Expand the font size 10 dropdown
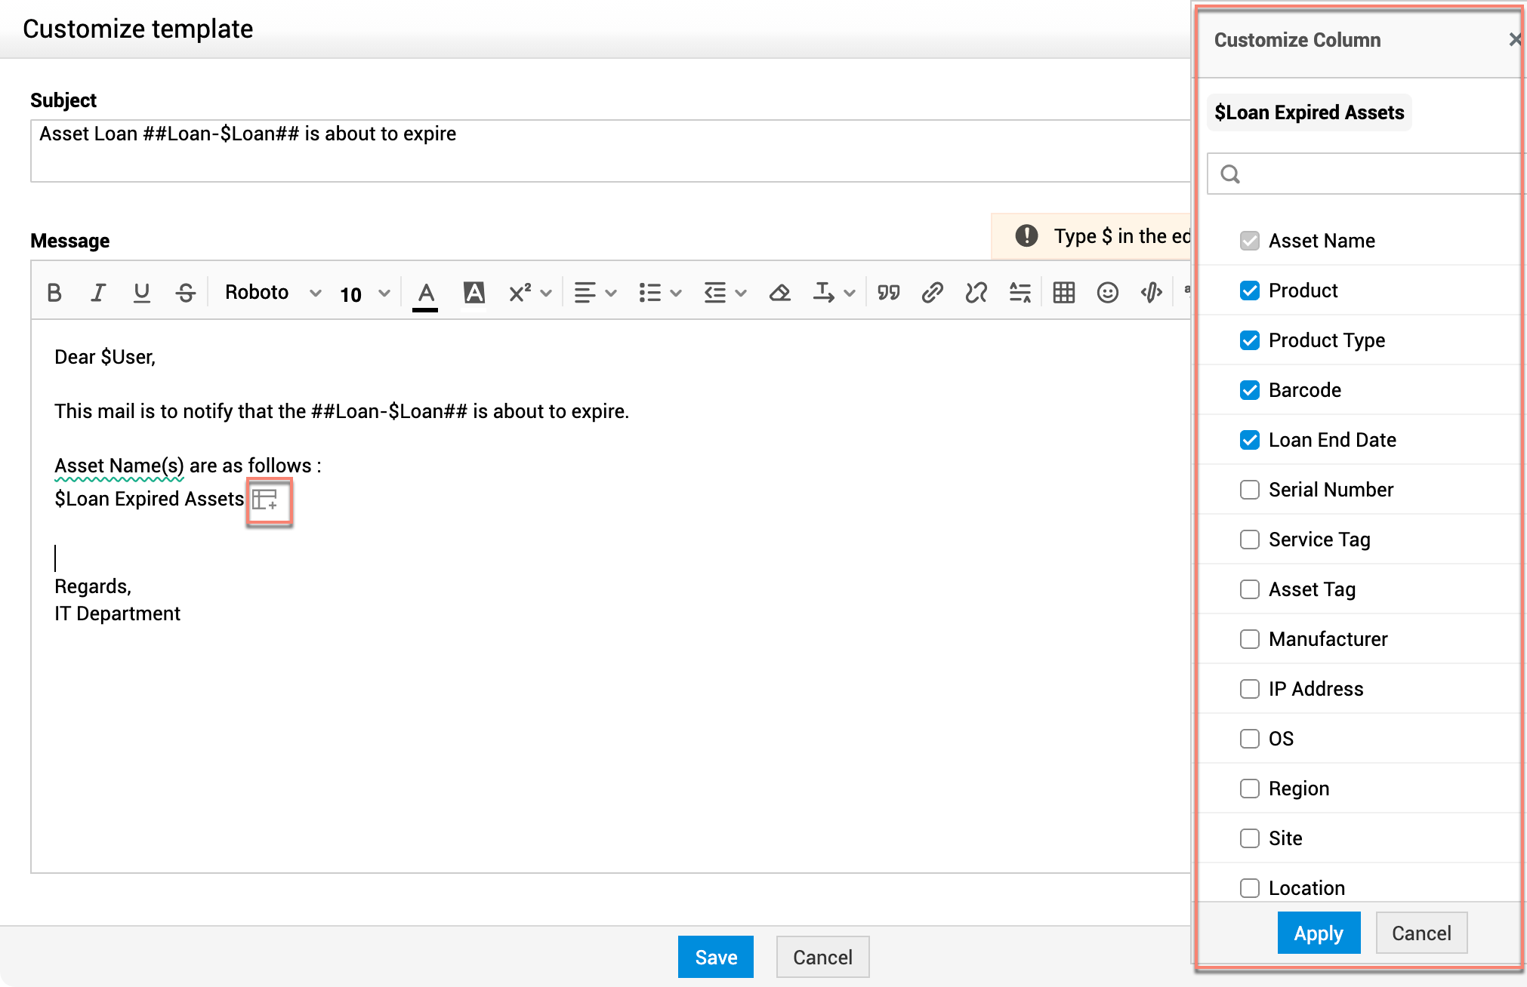The height and width of the screenshot is (987, 1527). pos(365,294)
